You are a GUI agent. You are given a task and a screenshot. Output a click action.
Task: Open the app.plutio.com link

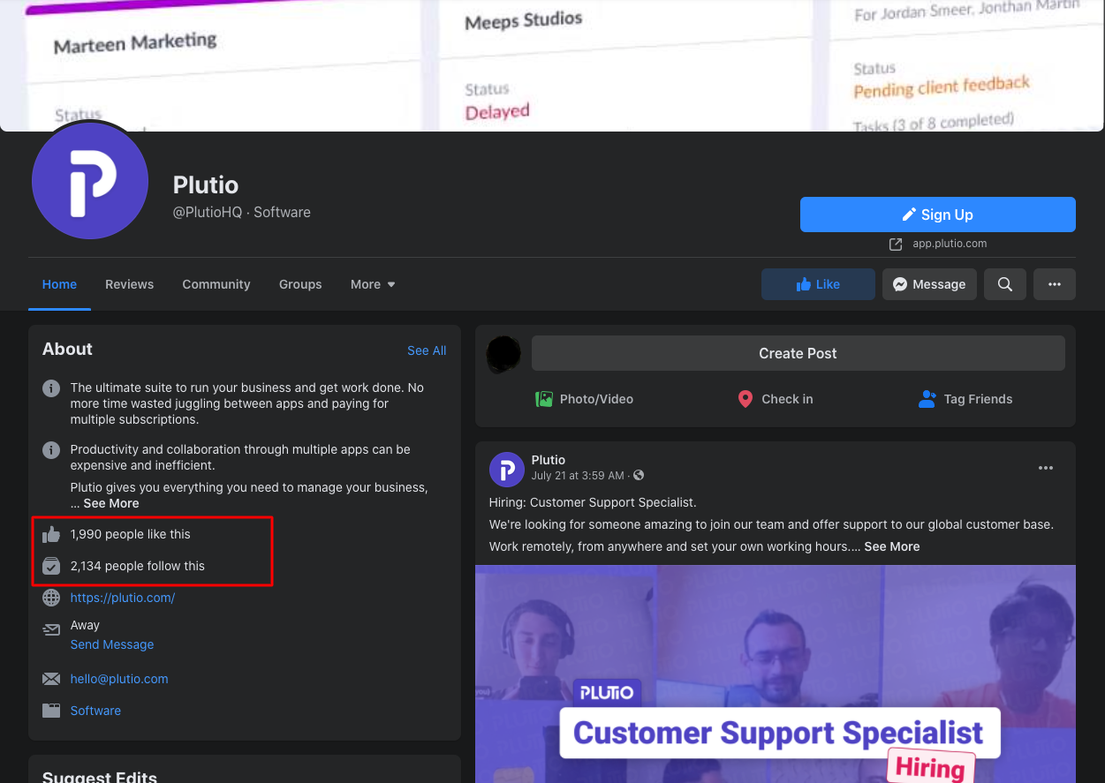(950, 244)
